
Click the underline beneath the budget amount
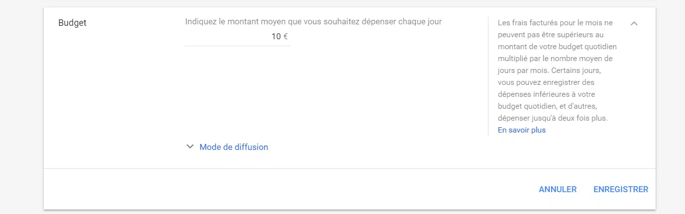(237, 46)
